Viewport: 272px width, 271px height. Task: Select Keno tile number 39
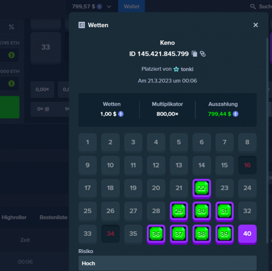[225, 234]
